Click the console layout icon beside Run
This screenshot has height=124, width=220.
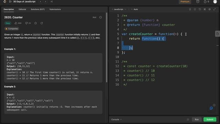point(188,120)
